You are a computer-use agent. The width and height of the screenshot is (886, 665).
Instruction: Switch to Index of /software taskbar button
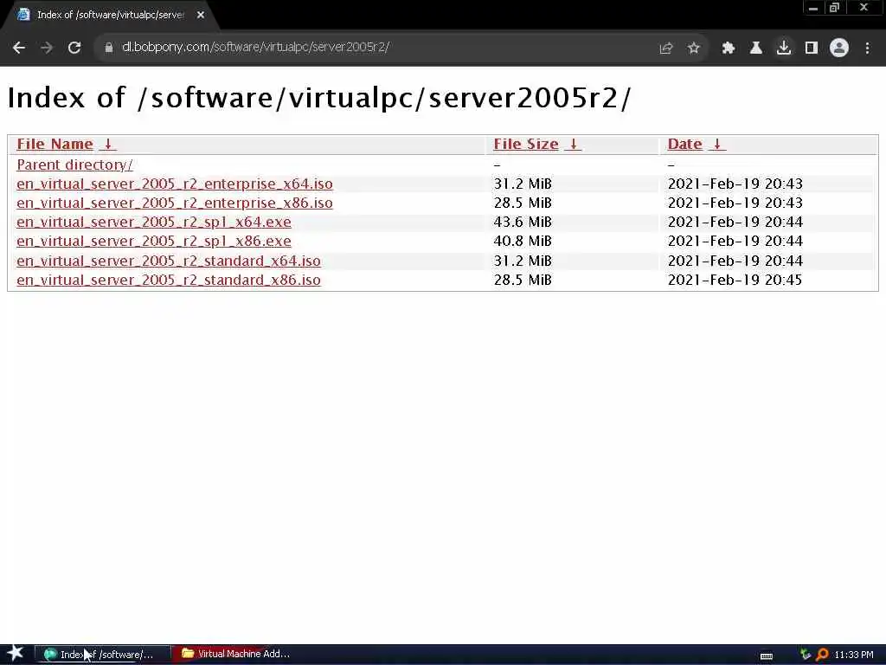(x=102, y=655)
